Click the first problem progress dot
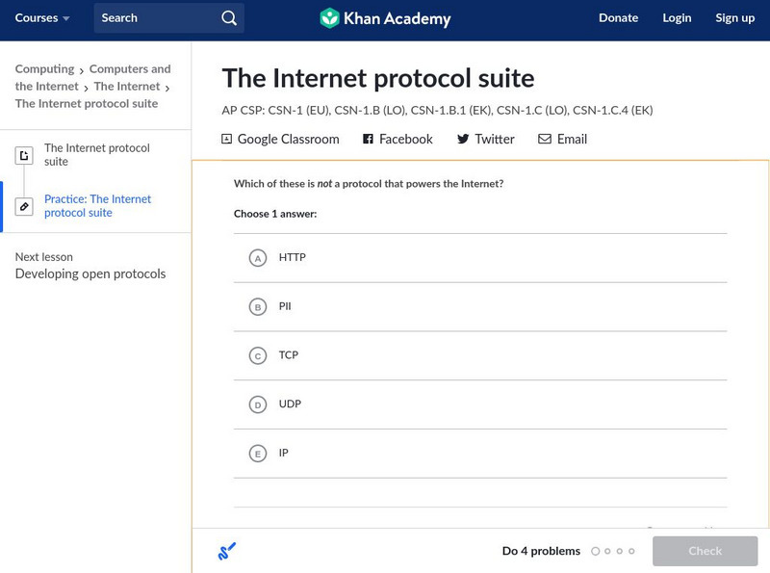This screenshot has height=573, width=770. pyautogui.click(x=595, y=552)
